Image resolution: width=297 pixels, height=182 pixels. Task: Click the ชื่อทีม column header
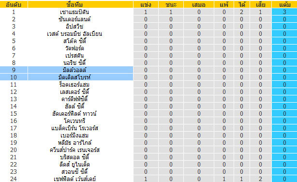[x=74, y=5]
